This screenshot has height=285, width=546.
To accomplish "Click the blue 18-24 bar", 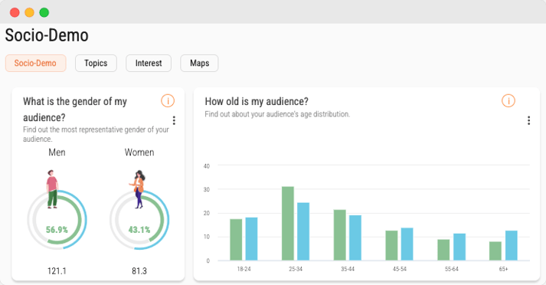I will pyautogui.click(x=251, y=239).
